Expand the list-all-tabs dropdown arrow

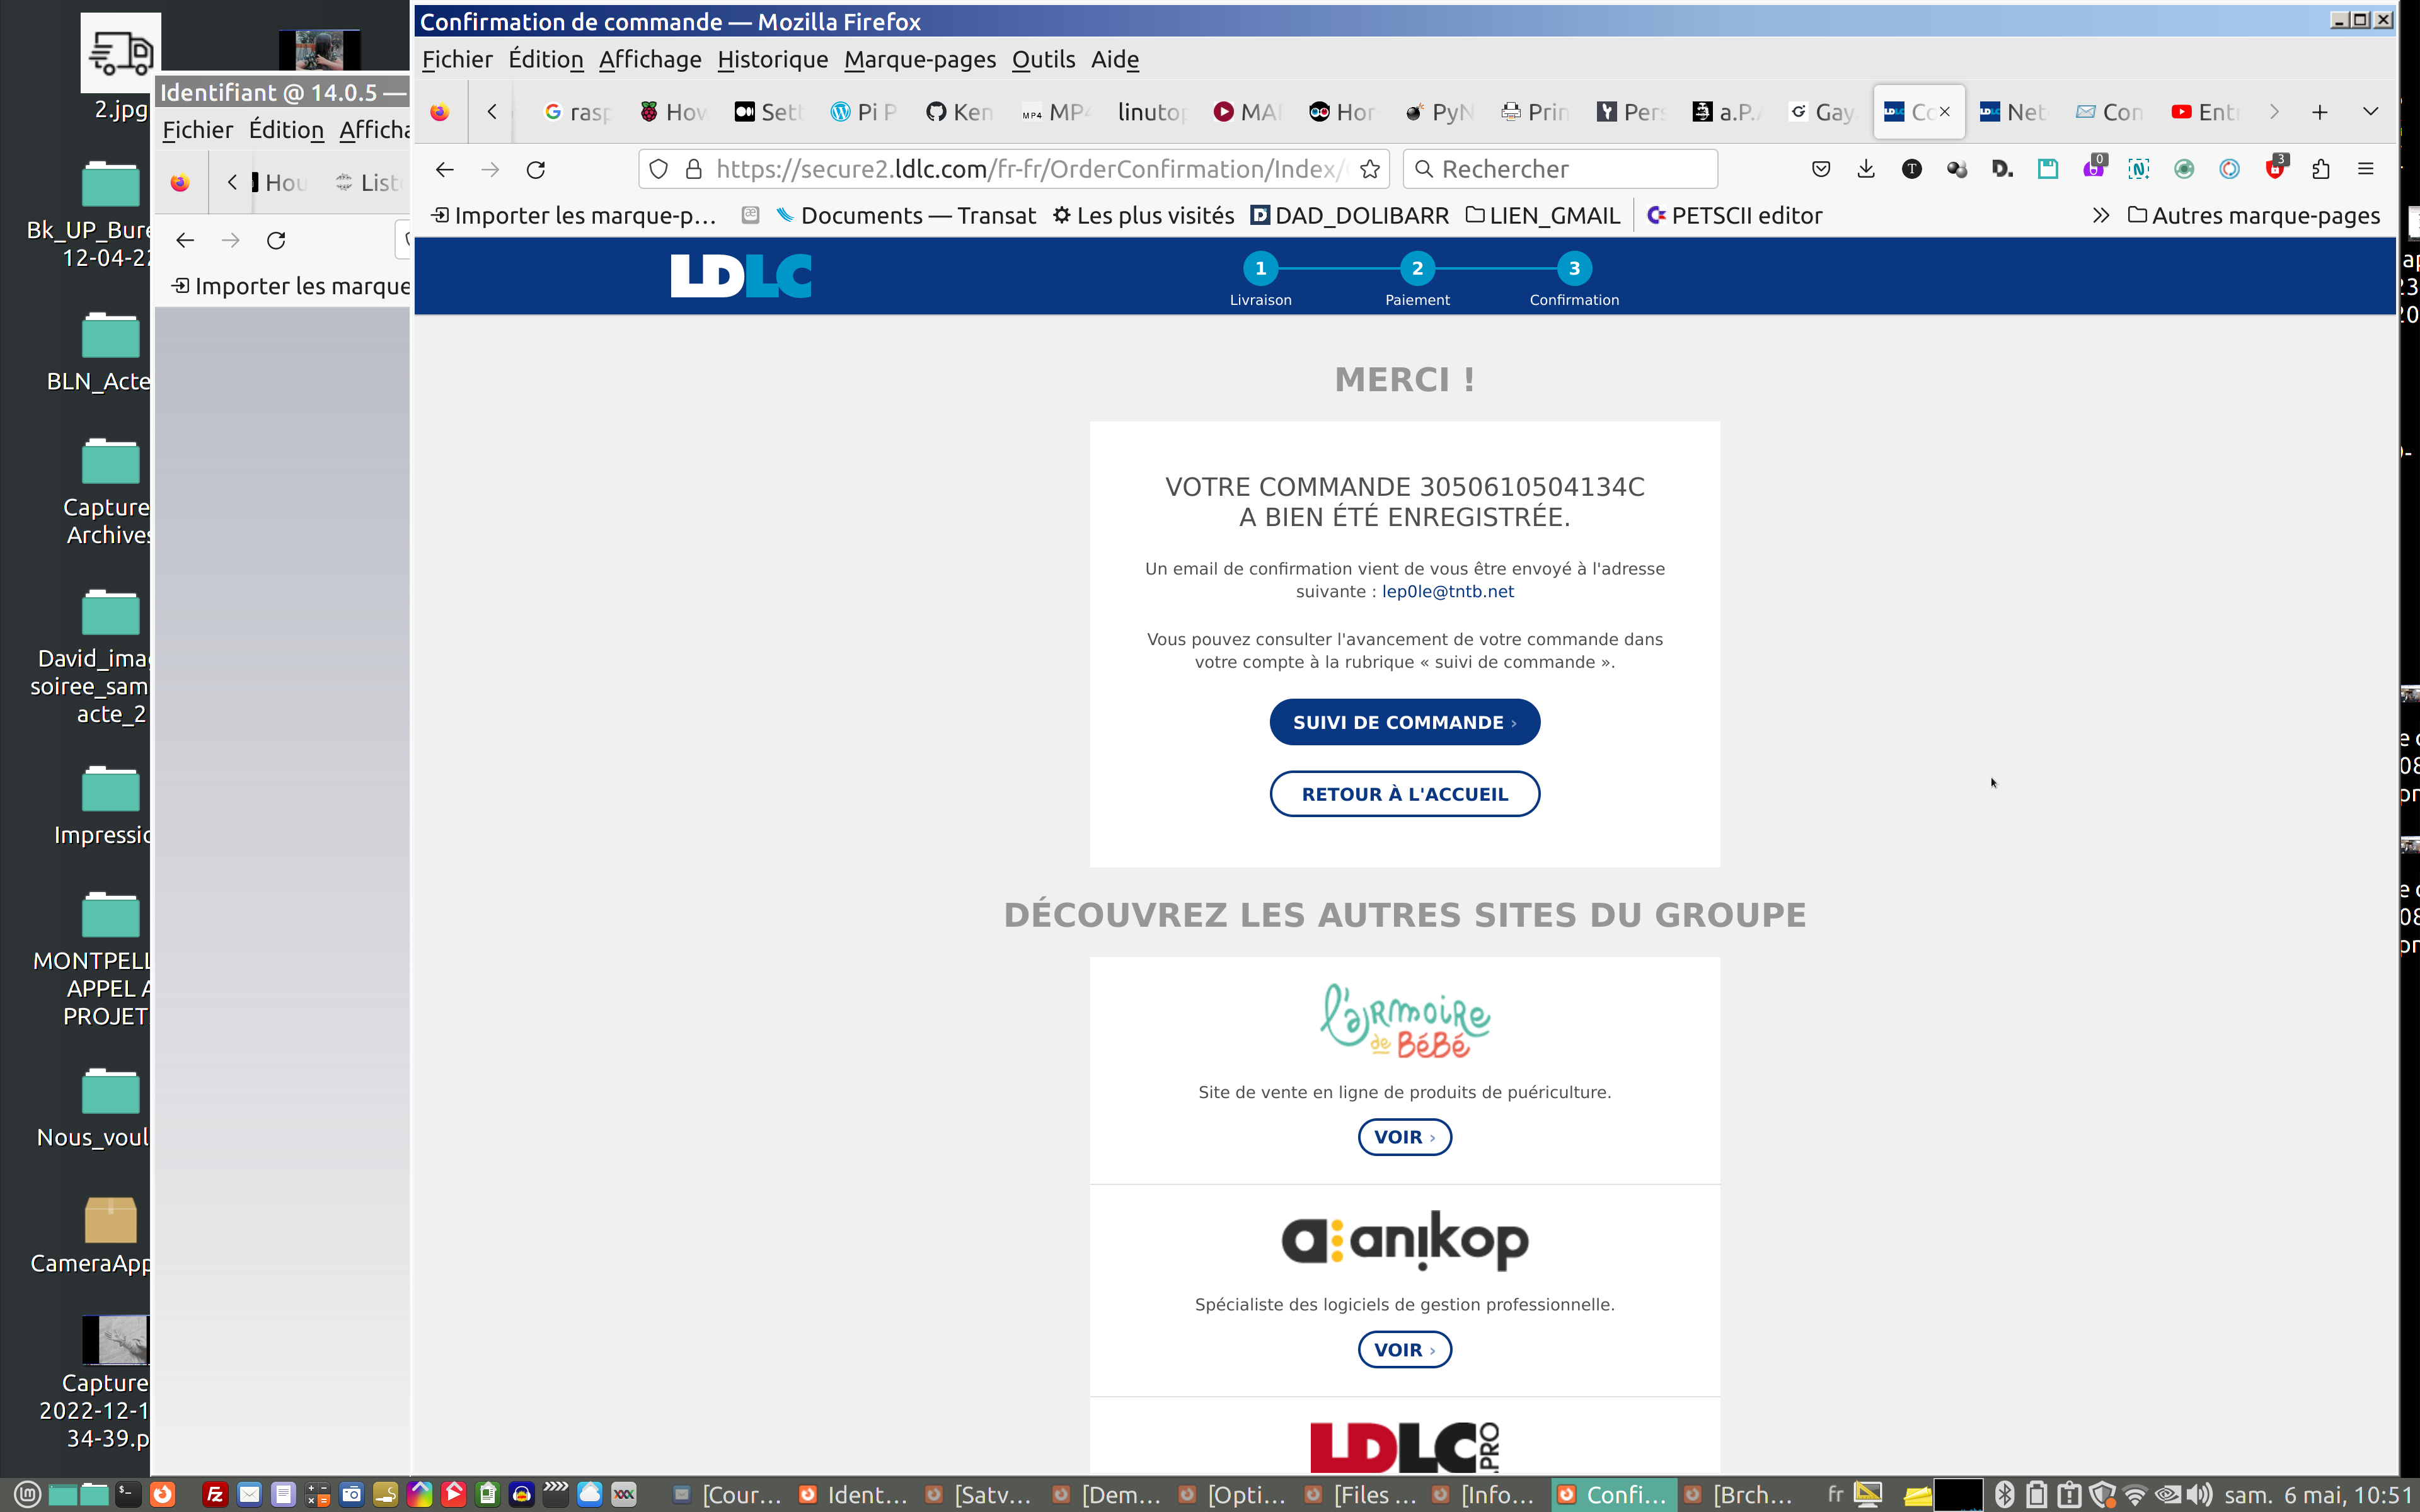pos(2370,111)
